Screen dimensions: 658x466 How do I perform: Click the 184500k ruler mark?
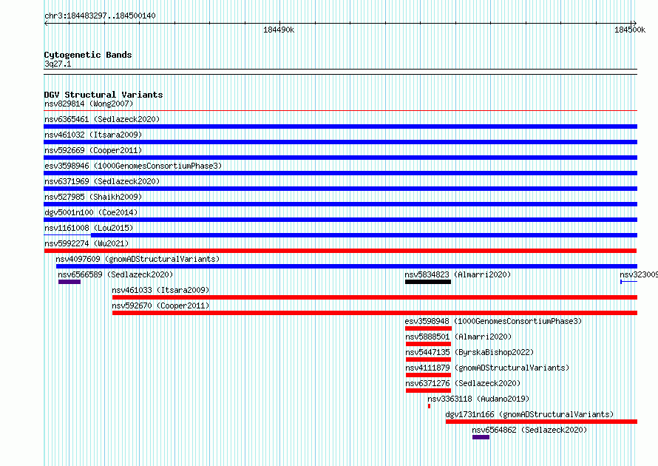click(x=630, y=30)
